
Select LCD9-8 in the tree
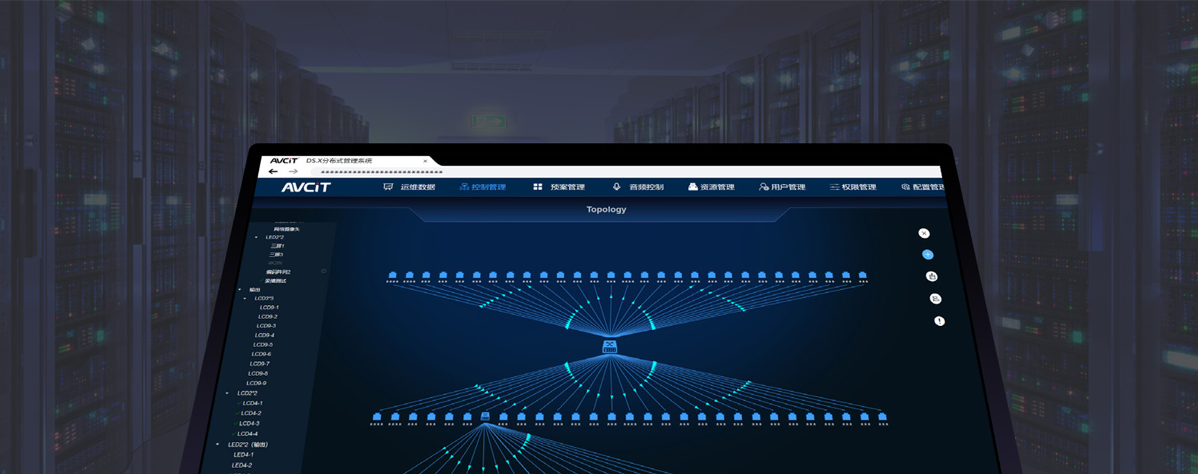[258, 373]
